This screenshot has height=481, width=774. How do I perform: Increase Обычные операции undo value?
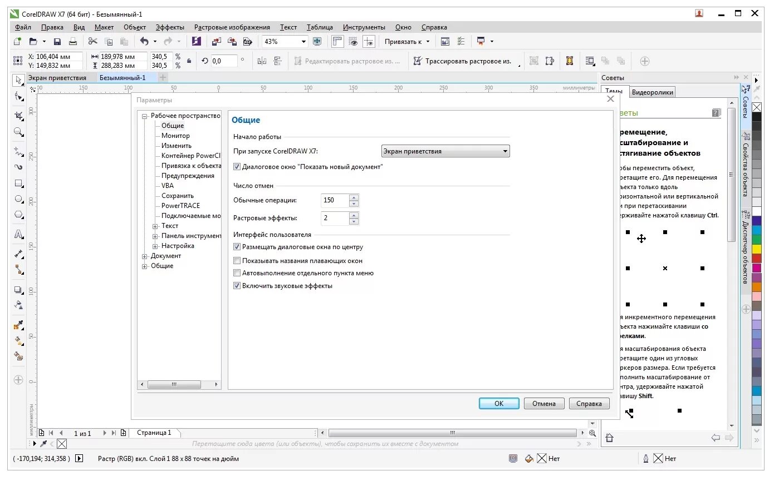[354, 197]
